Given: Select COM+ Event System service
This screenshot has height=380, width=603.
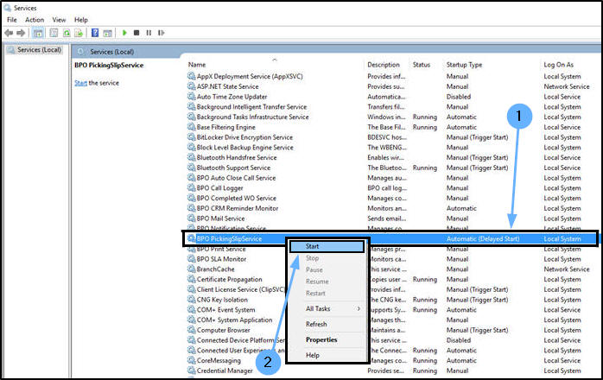Looking at the screenshot, I should [x=225, y=310].
